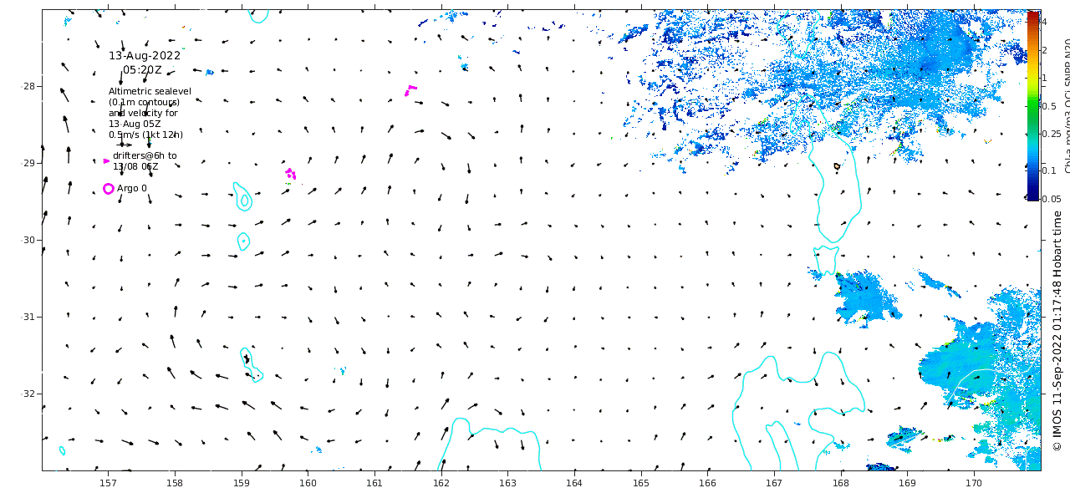Select the magenta drifter track near longitude 159.7
This screenshot has height=493, width=1070.
click(290, 174)
